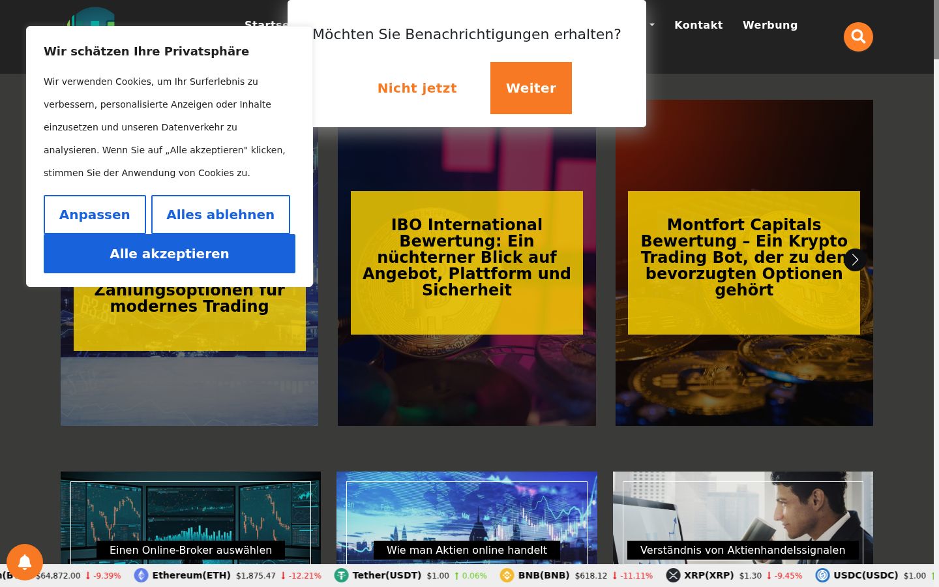Open the Kontakt menu item
939x587 pixels.
click(698, 25)
